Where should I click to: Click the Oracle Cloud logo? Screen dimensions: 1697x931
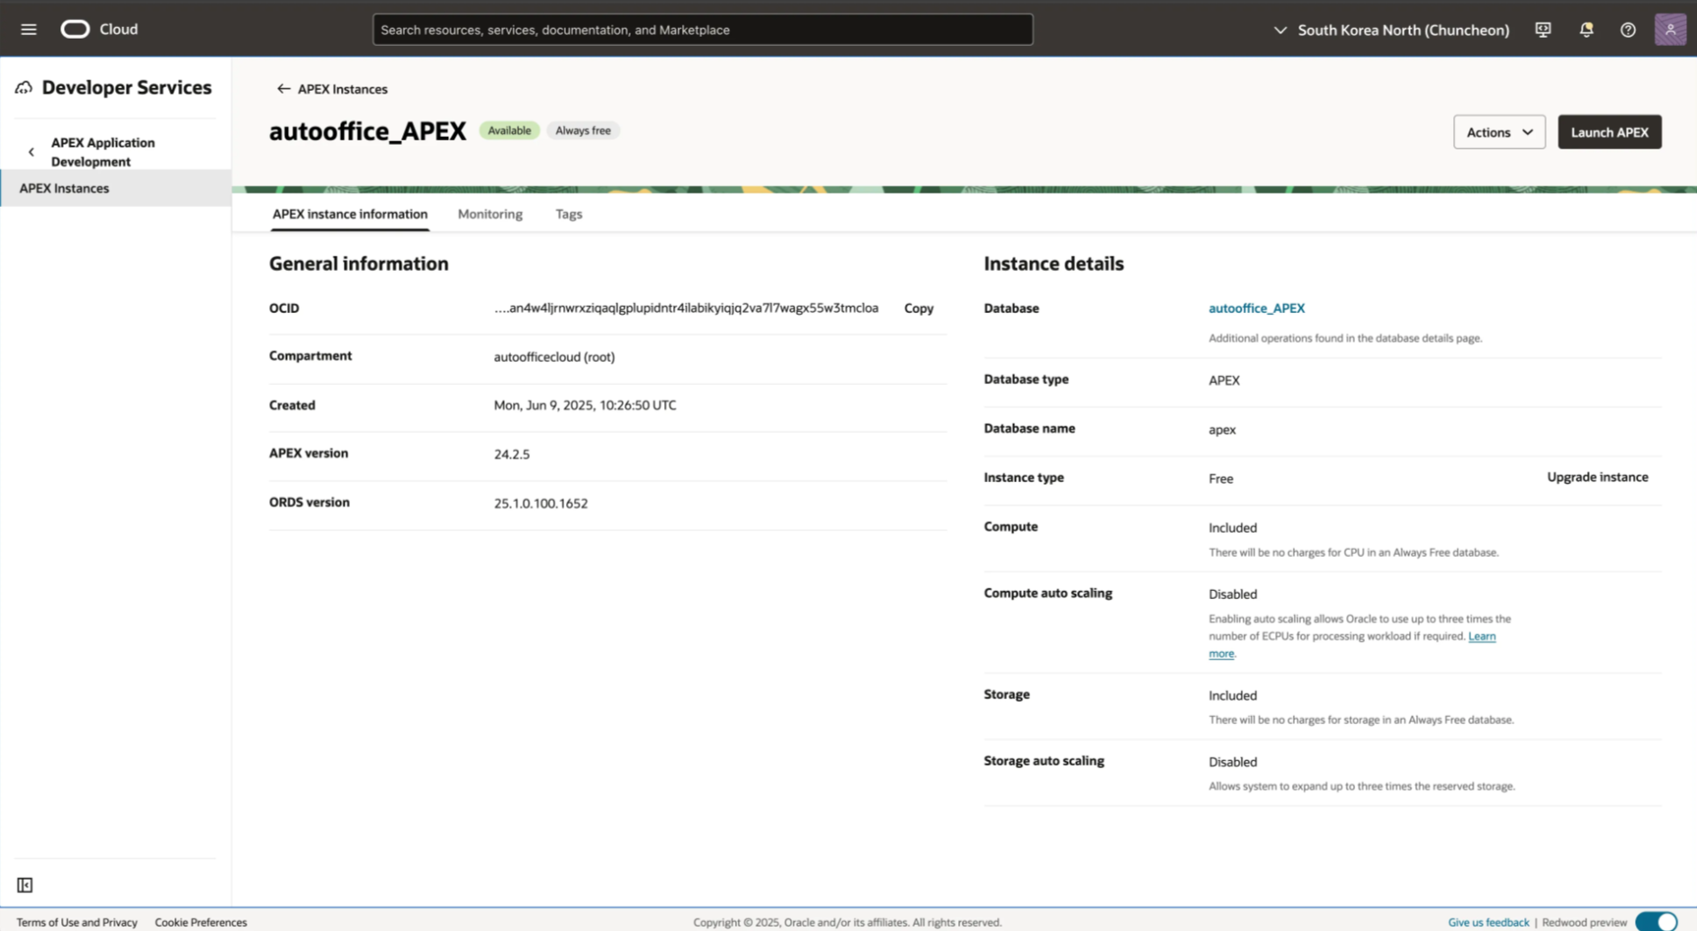99,30
